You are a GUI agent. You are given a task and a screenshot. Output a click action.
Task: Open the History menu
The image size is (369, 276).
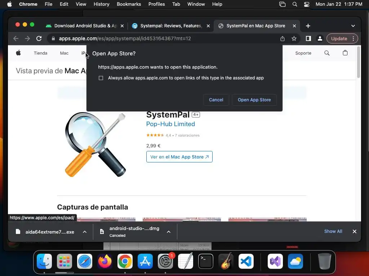101,4
